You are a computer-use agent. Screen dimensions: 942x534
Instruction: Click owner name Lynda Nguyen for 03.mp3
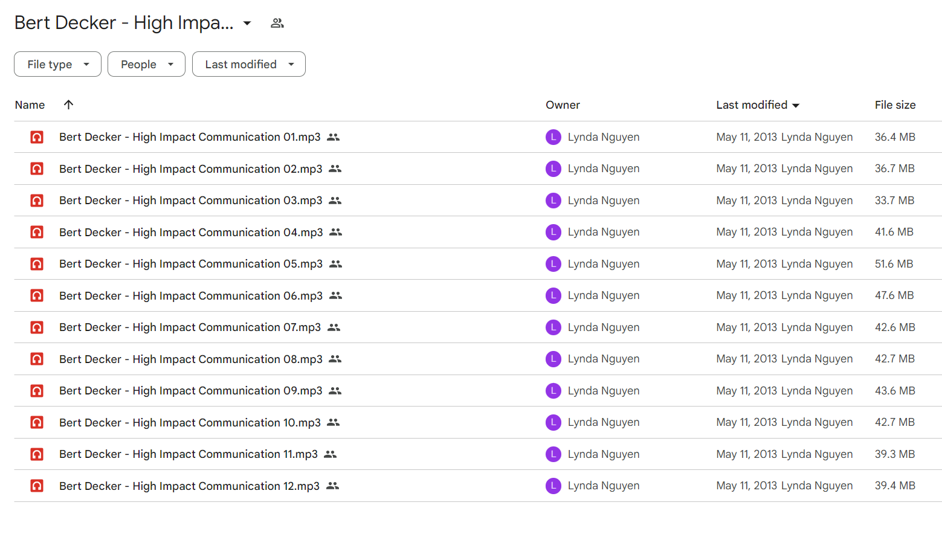point(604,201)
